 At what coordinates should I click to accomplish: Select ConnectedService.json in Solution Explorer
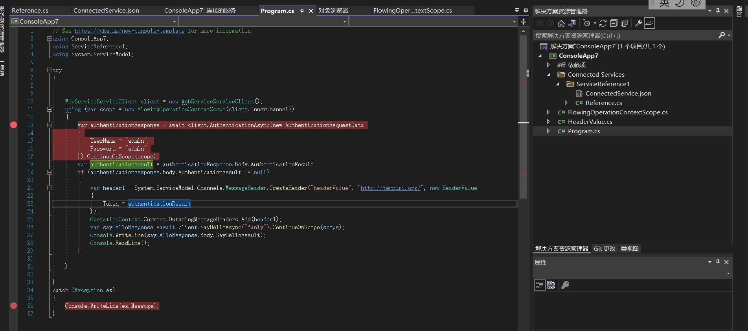pyautogui.click(x=618, y=93)
